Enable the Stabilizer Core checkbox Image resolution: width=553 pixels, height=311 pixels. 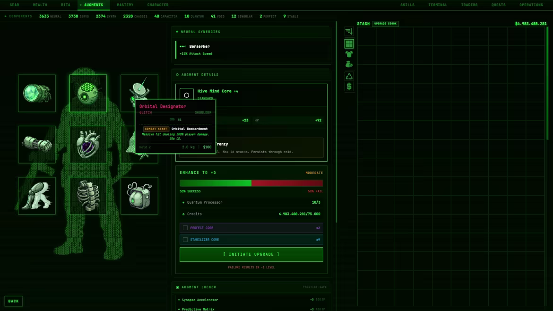tap(185, 240)
